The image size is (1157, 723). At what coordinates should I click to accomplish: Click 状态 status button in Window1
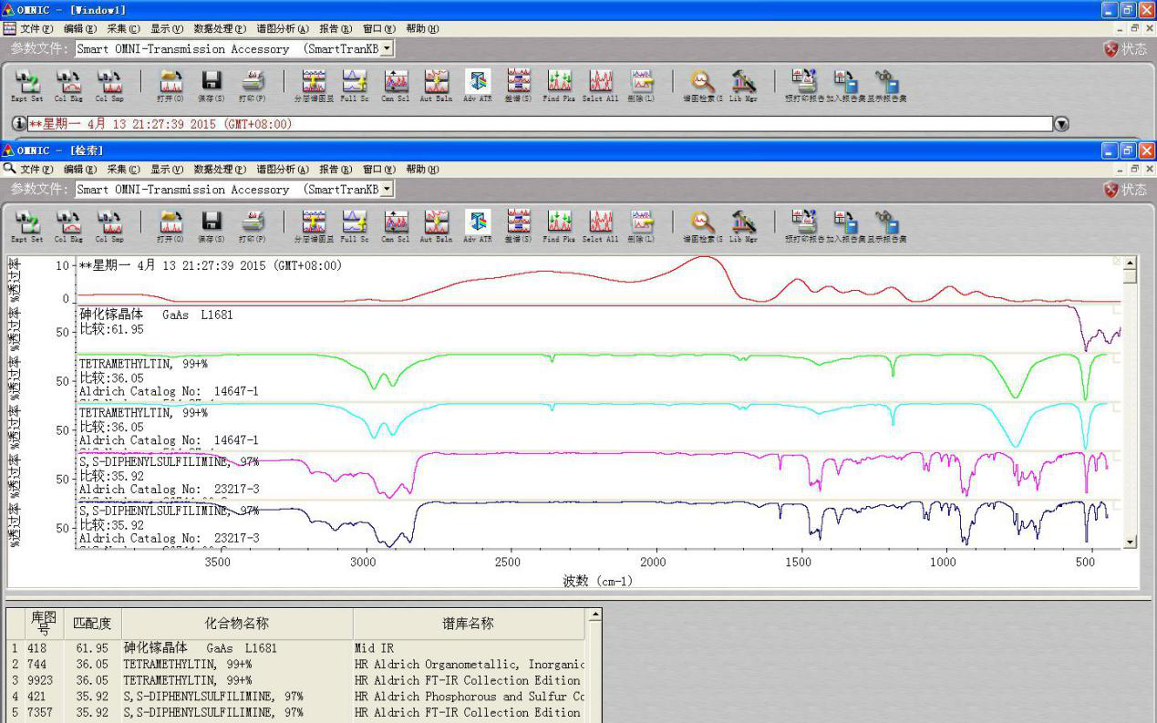[1126, 49]
